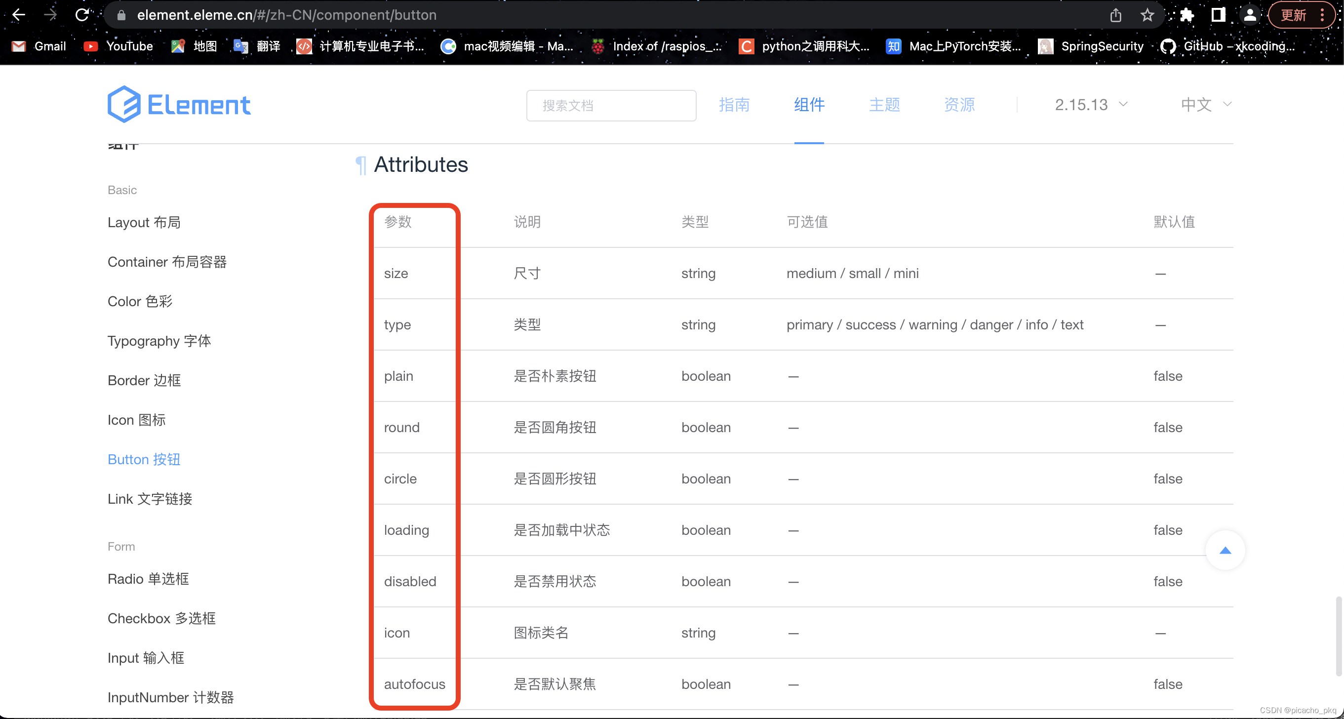Click the browser forward arrow
1344x719 pixels.
(50, 15)
